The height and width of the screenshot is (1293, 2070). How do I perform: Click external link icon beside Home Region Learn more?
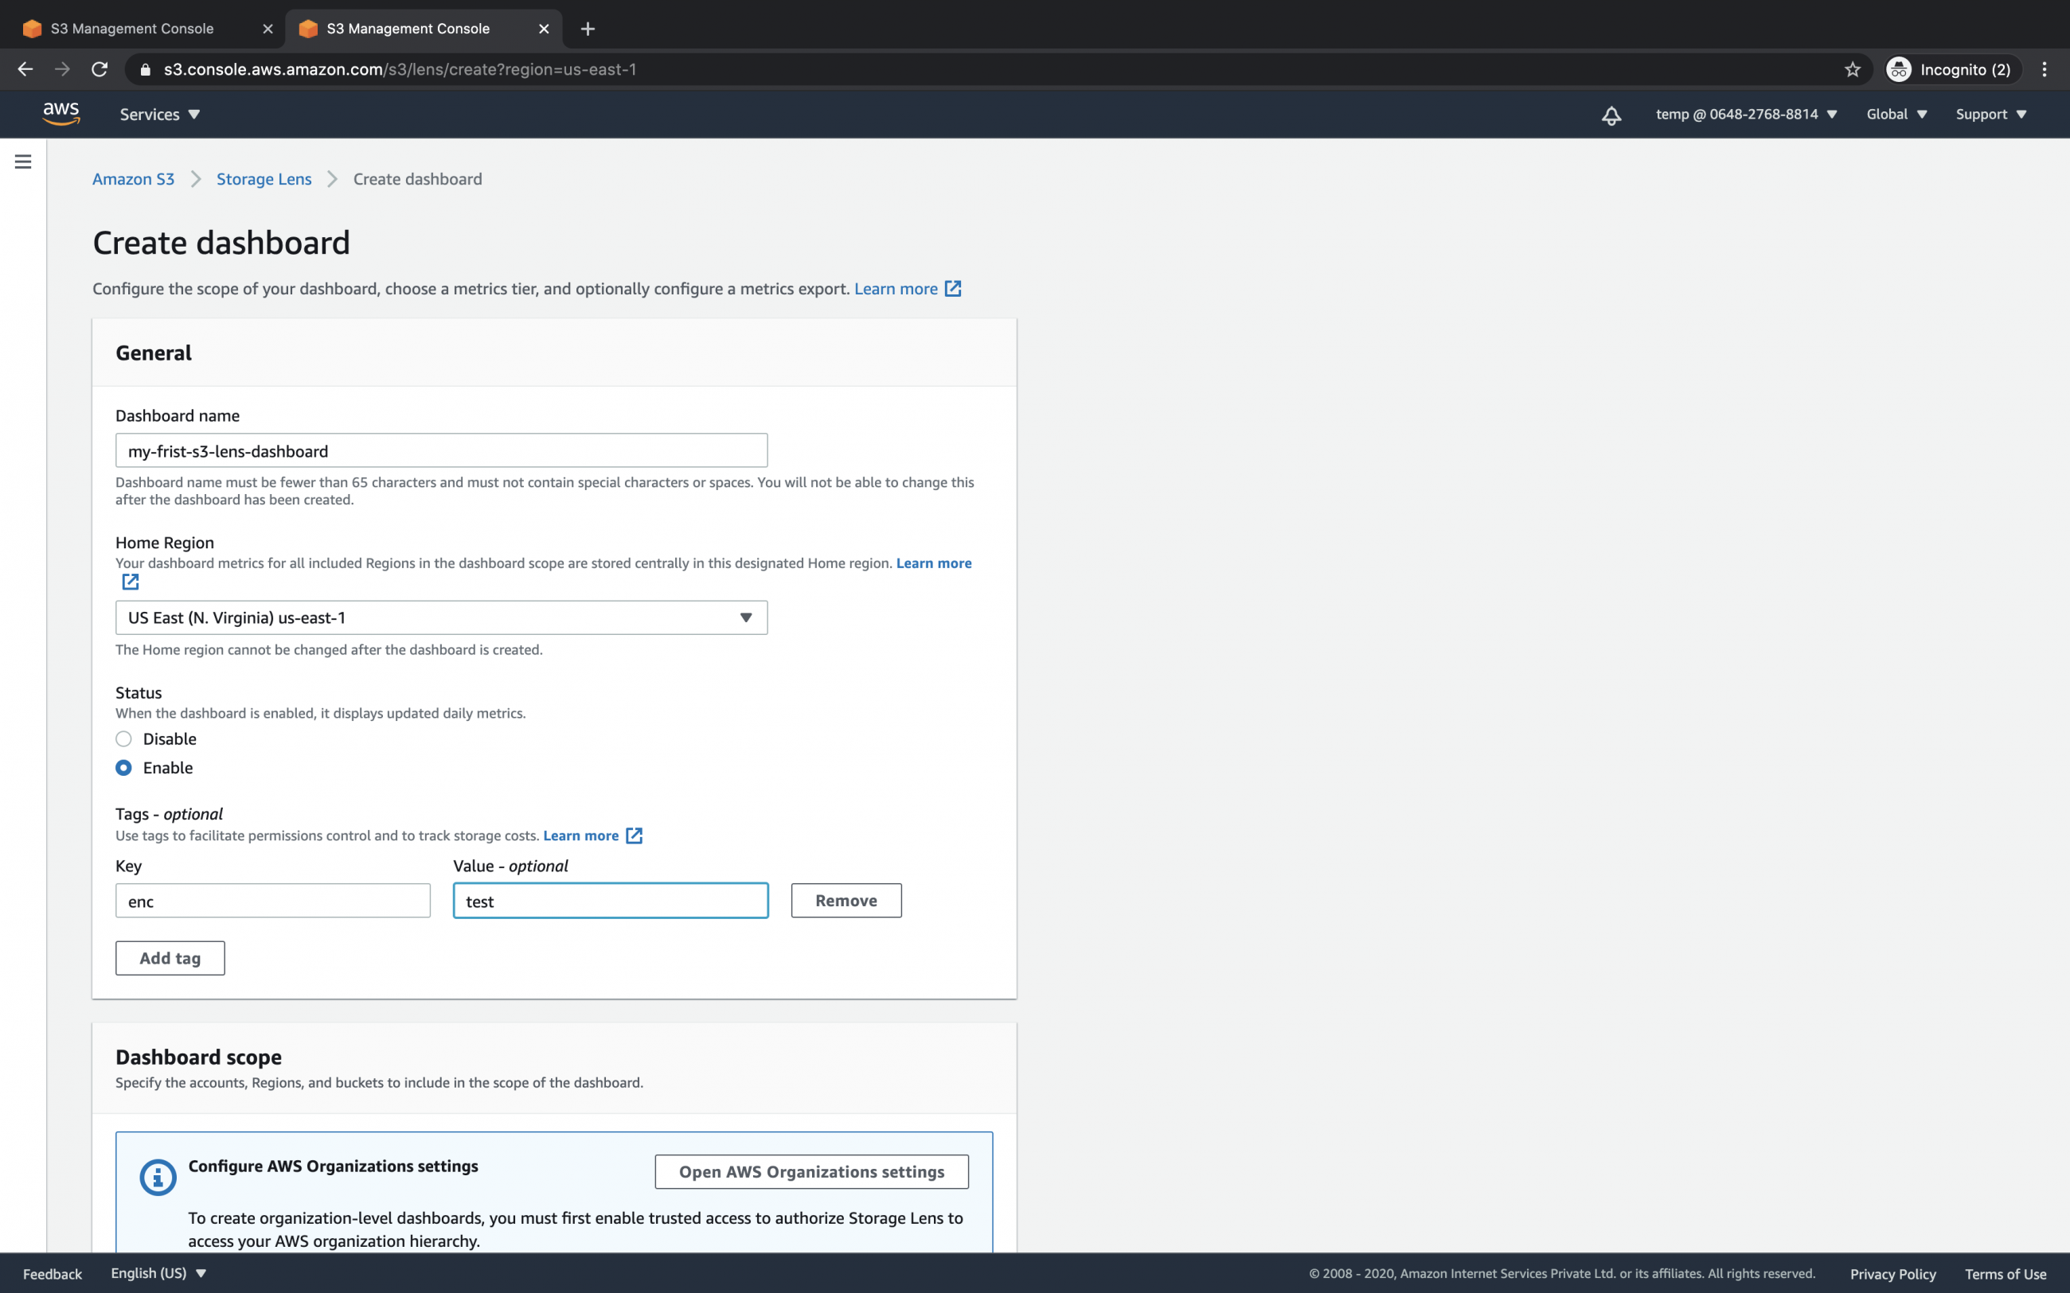pyautogui.click(x=130, y=582)
